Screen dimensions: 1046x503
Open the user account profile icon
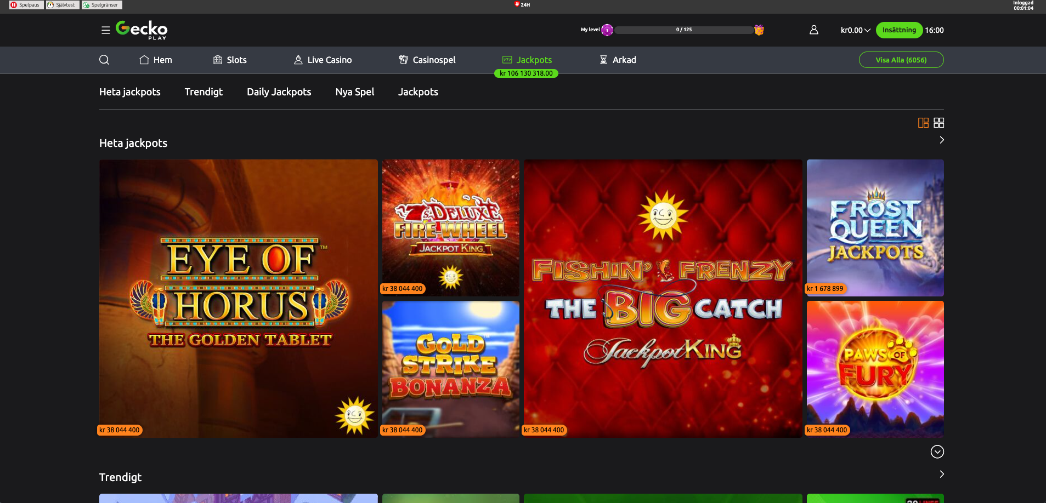tap(814, 30)
